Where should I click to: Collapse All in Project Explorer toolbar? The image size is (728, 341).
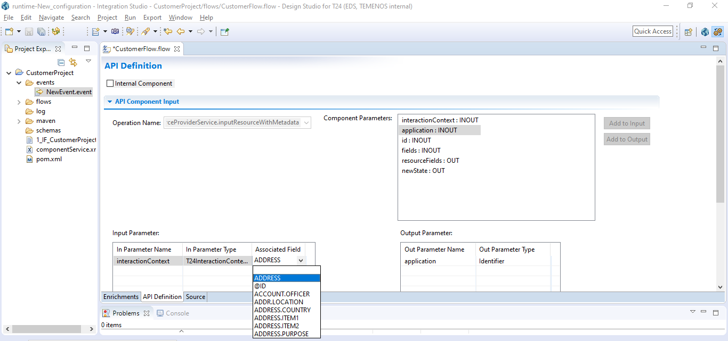pyautogui.click(x=61, y=62)
